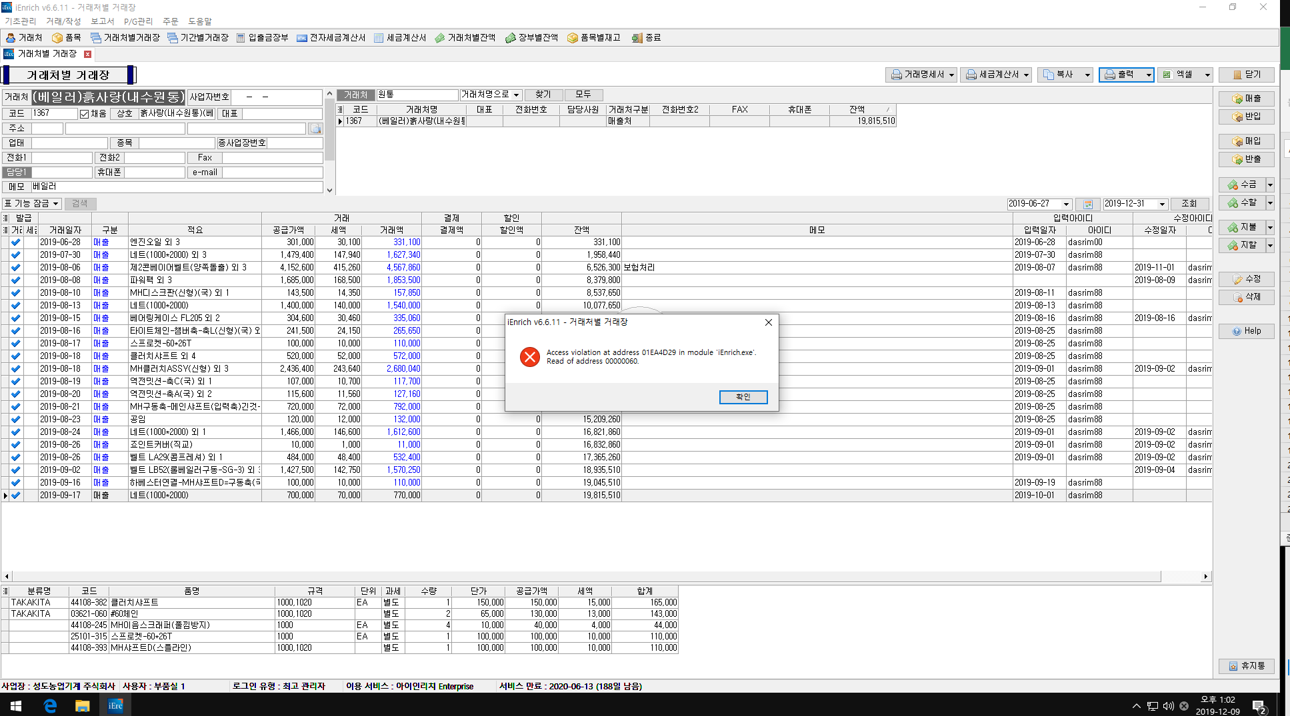Click the calendar icon between the dates
Screen dimensions: 1290x716
1087,204
